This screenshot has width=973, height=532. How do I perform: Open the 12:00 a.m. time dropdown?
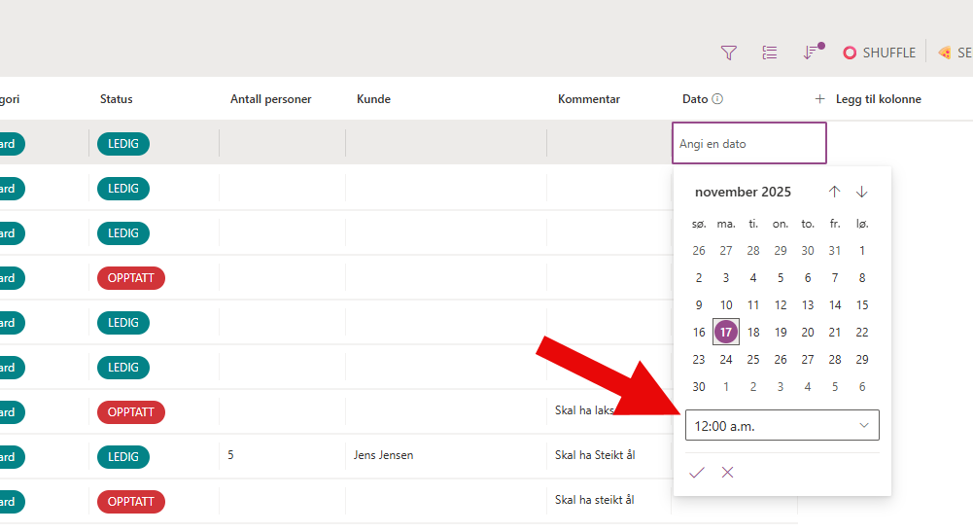point(782,425)
